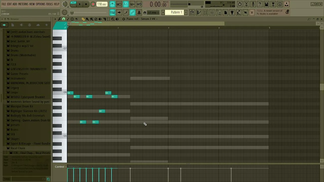
Task: Open the plugin picker plug icon
Action: [x=232, y=12]
